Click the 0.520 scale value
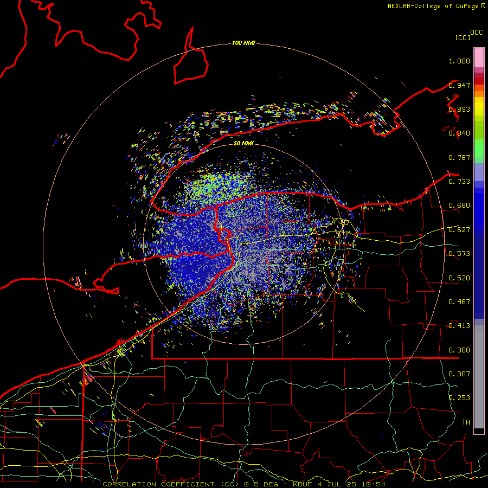Viewport: 488px width, 488px height. point(459,278)
